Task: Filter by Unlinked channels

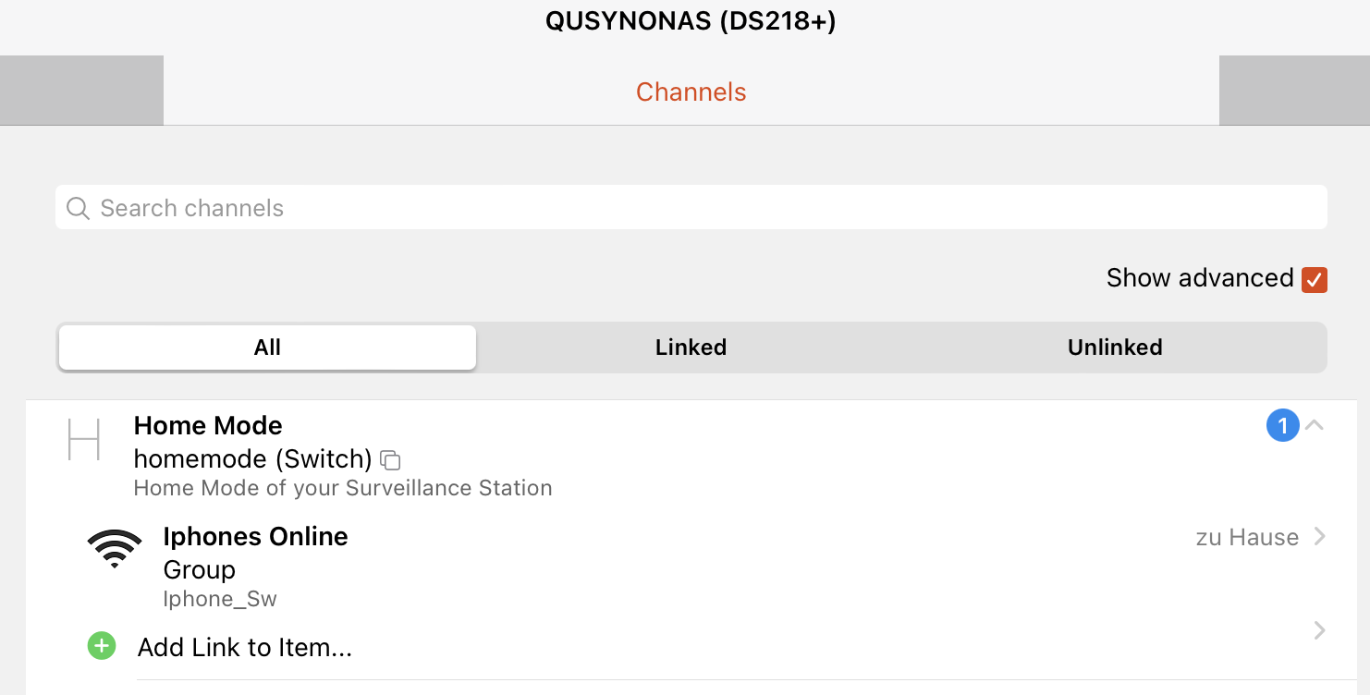Action: pyautogui.click(x=1115, y=347)
